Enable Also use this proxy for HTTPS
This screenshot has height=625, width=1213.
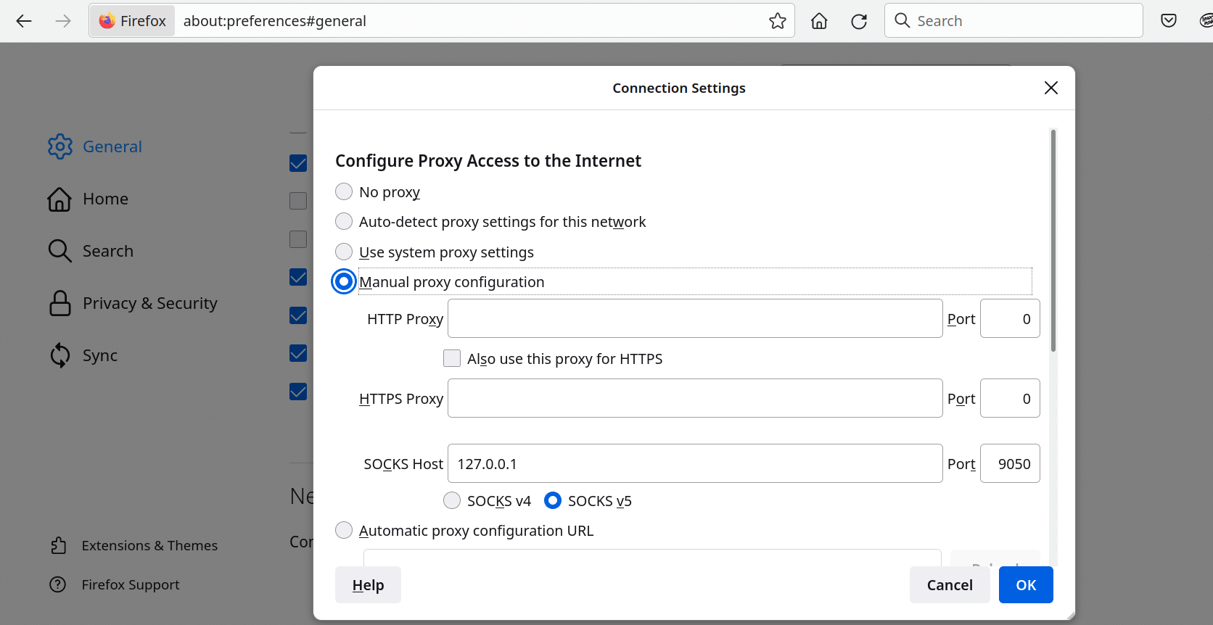pos(452,358)
